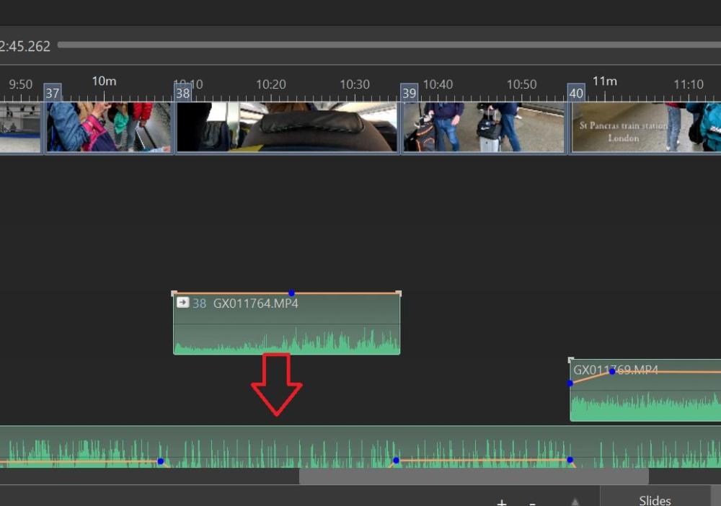Select the GX011769.MP4 audio clip
The width and height of the screenshot is (721, 506).
click(645, 390)
